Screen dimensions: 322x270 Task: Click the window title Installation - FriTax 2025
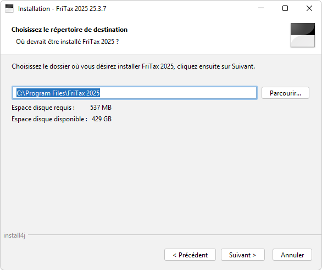tap(62, 9)
